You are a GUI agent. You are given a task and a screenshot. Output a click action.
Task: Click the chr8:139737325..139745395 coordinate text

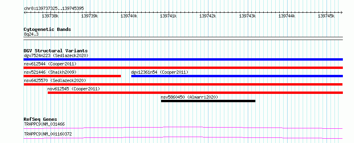[54, 9]
